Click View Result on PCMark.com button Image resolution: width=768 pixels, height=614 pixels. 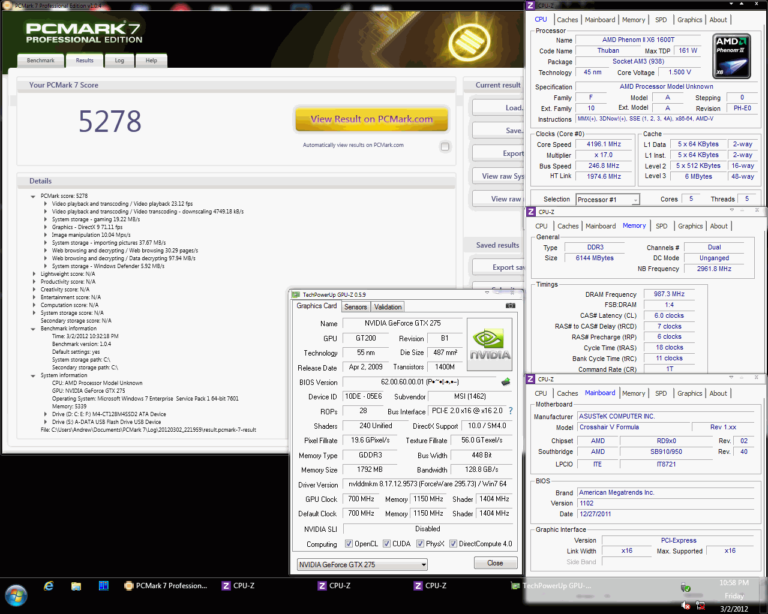click(x=371, y=119)
